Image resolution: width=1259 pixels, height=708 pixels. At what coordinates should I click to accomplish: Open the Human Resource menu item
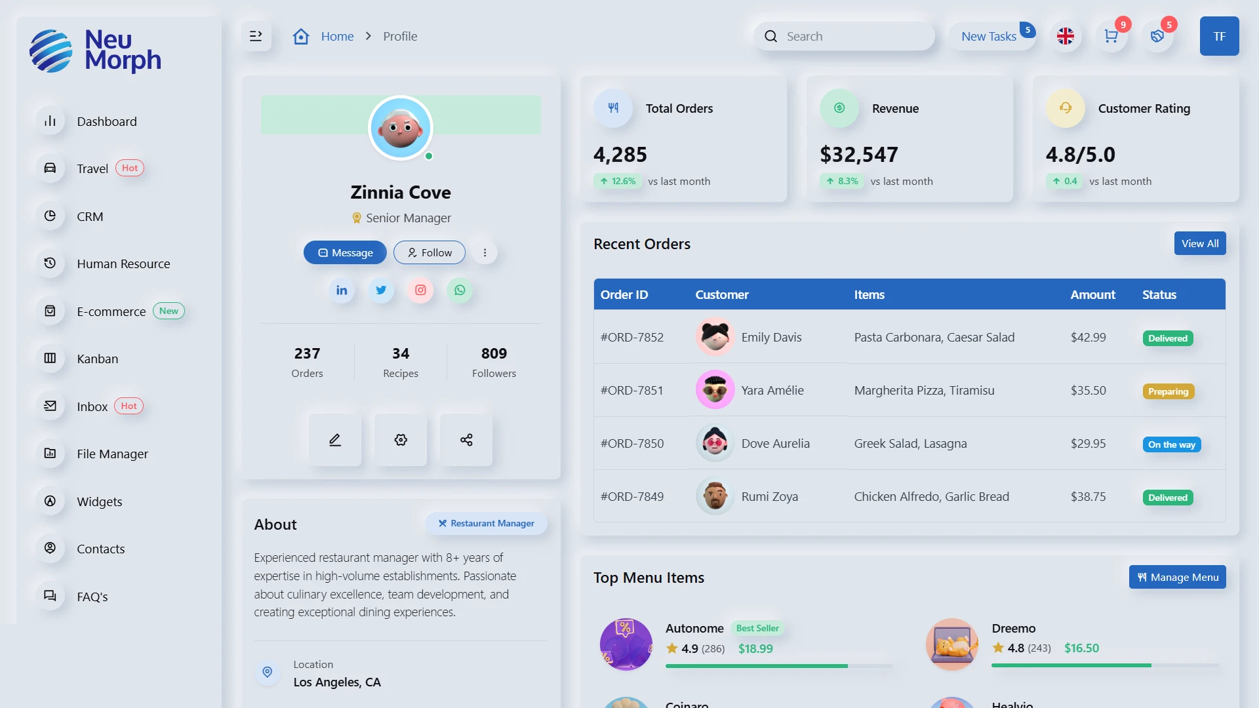pos(123,264)
